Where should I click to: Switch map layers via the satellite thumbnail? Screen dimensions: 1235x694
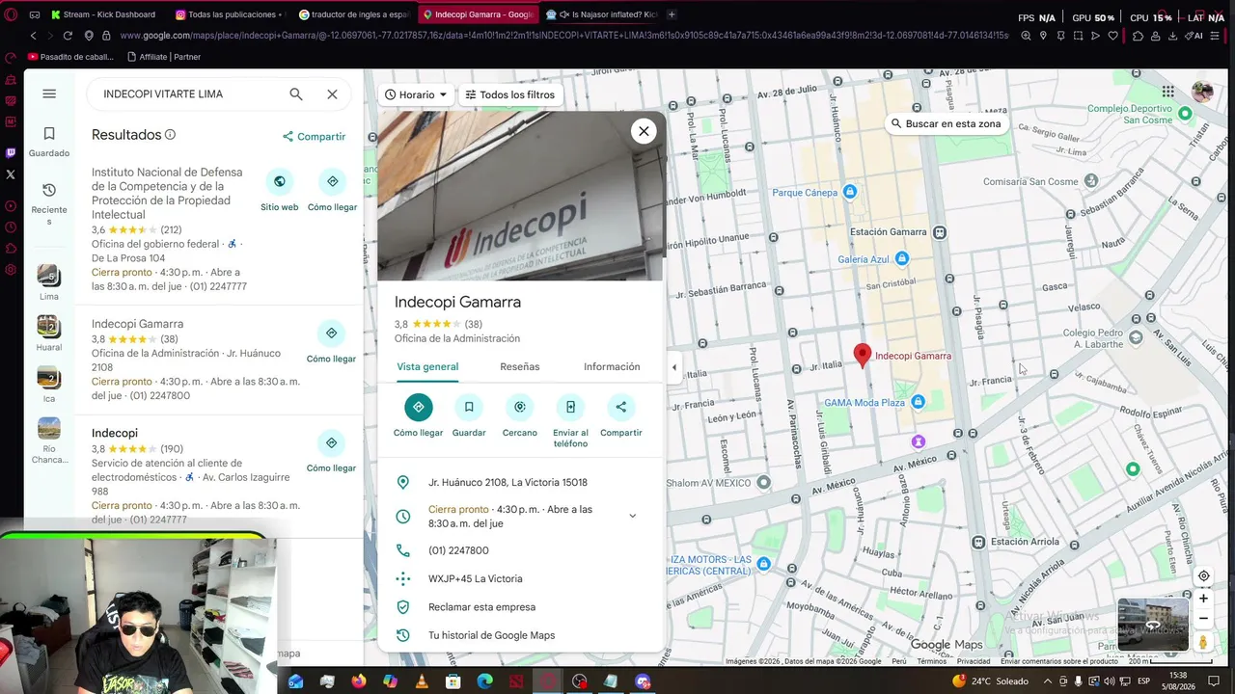(1153, 624)
